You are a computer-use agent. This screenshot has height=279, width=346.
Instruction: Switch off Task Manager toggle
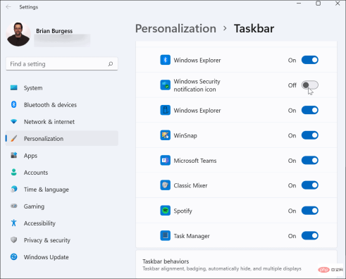(x=310, y=235)
